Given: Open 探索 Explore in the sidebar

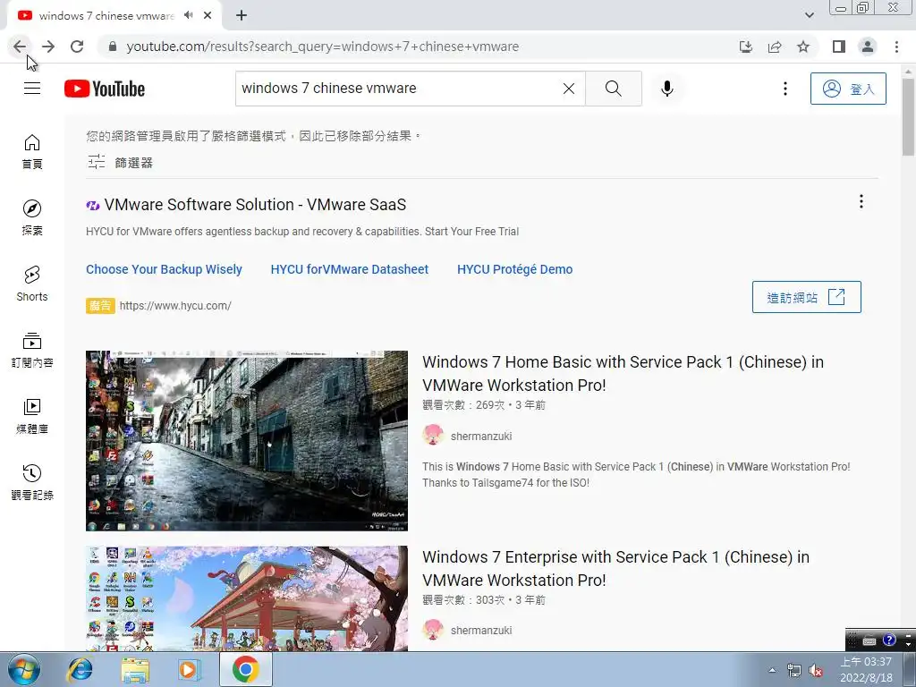Looking at the screenshot, I should pos(32,217).
